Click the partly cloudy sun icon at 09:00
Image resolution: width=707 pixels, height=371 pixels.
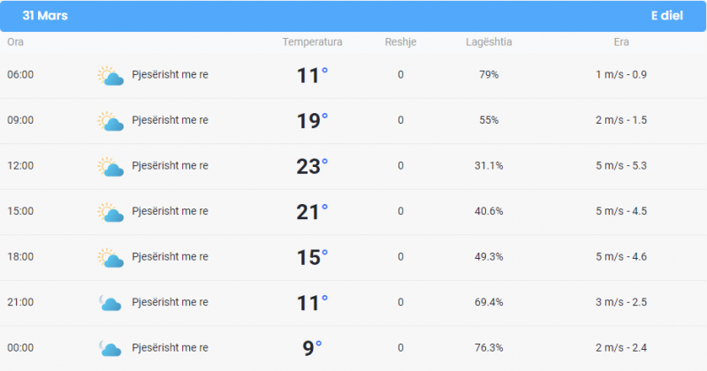click(x=110, y=121)
